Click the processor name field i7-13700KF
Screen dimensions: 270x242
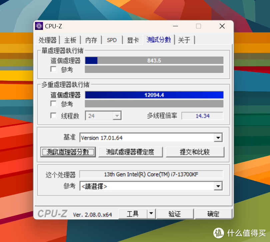[151, 174]
